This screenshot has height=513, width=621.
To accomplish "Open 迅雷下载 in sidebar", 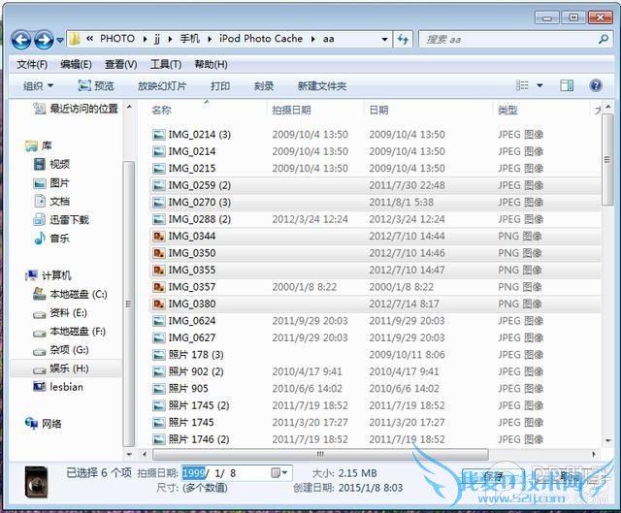I will point(61,220).
